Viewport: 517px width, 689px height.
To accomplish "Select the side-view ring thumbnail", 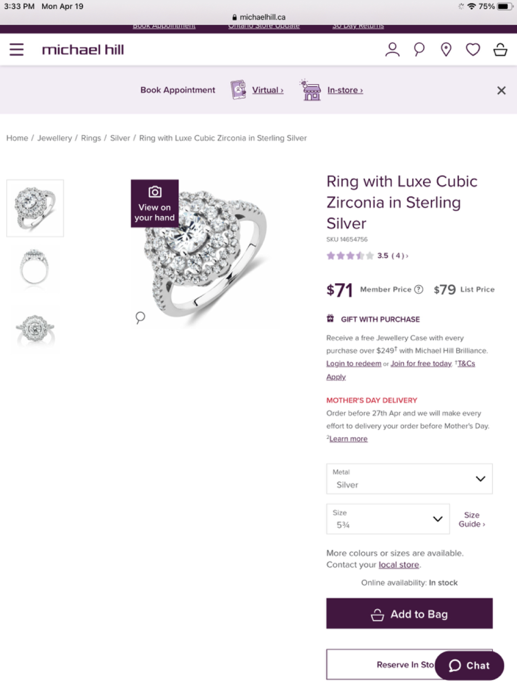I will pyautogui.click(x=35, y=268).
